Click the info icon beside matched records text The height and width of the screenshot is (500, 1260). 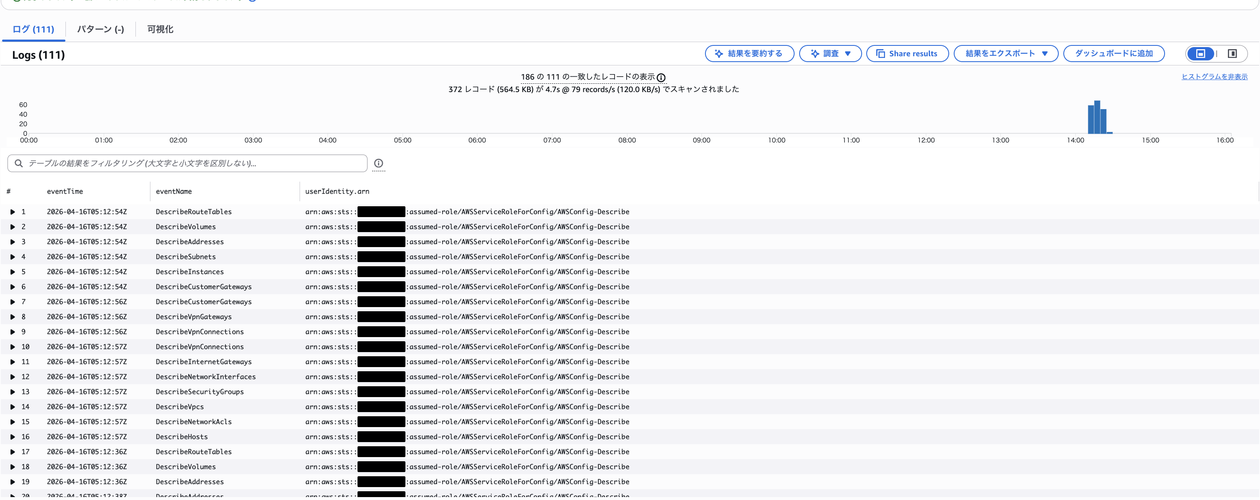[x=661, y=78]
